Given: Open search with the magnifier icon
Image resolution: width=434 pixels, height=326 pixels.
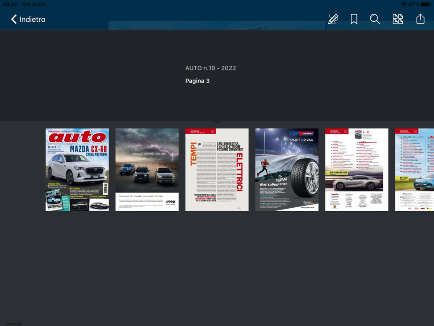Looking at the screenshot, I should tap(375, 19).
